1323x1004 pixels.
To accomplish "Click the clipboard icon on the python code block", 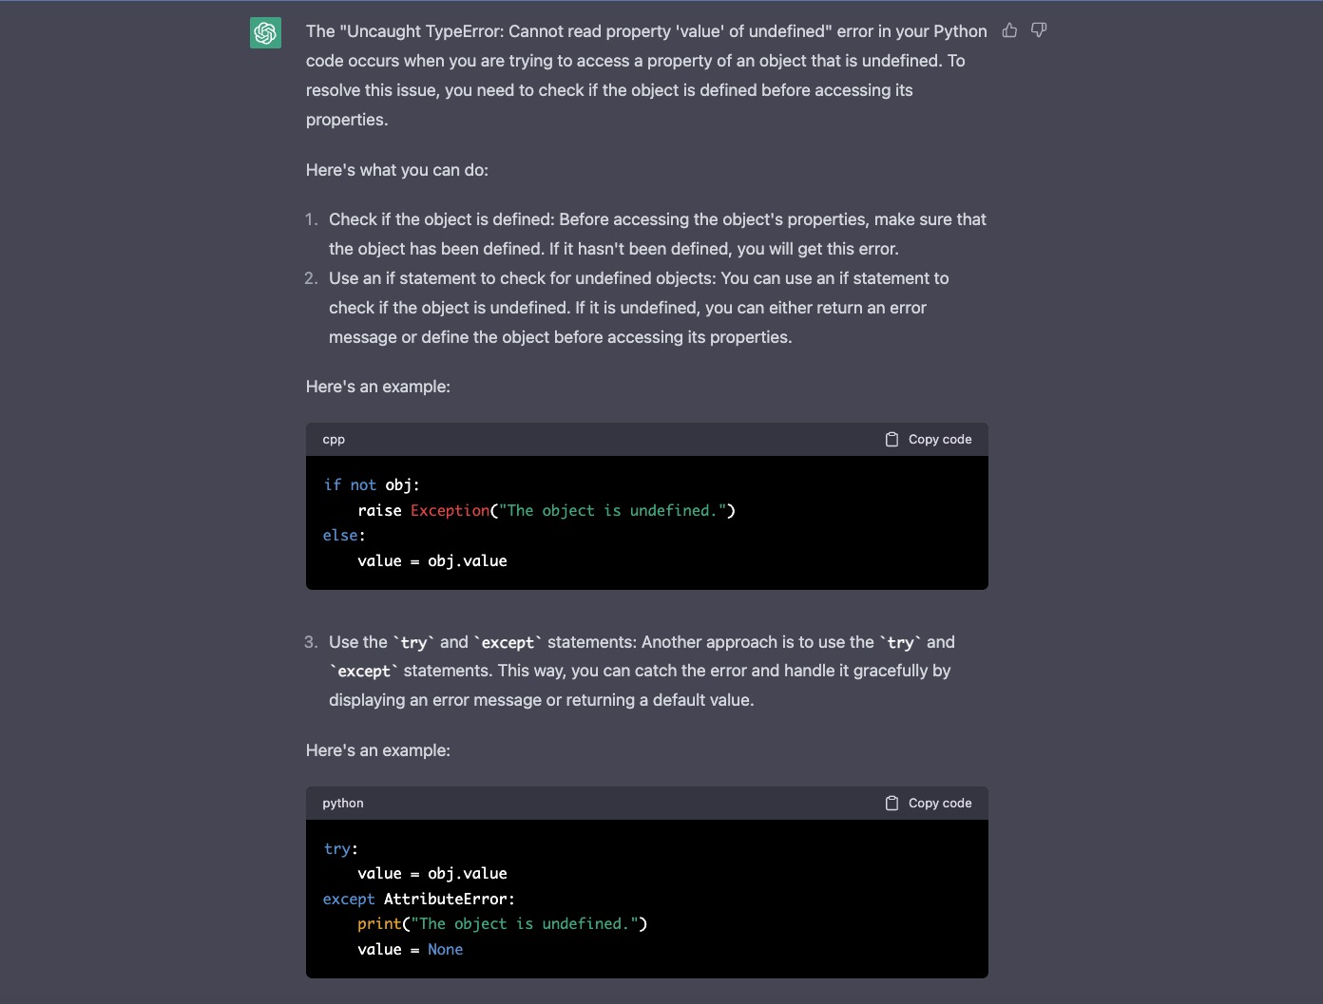I will click(892, 803).
